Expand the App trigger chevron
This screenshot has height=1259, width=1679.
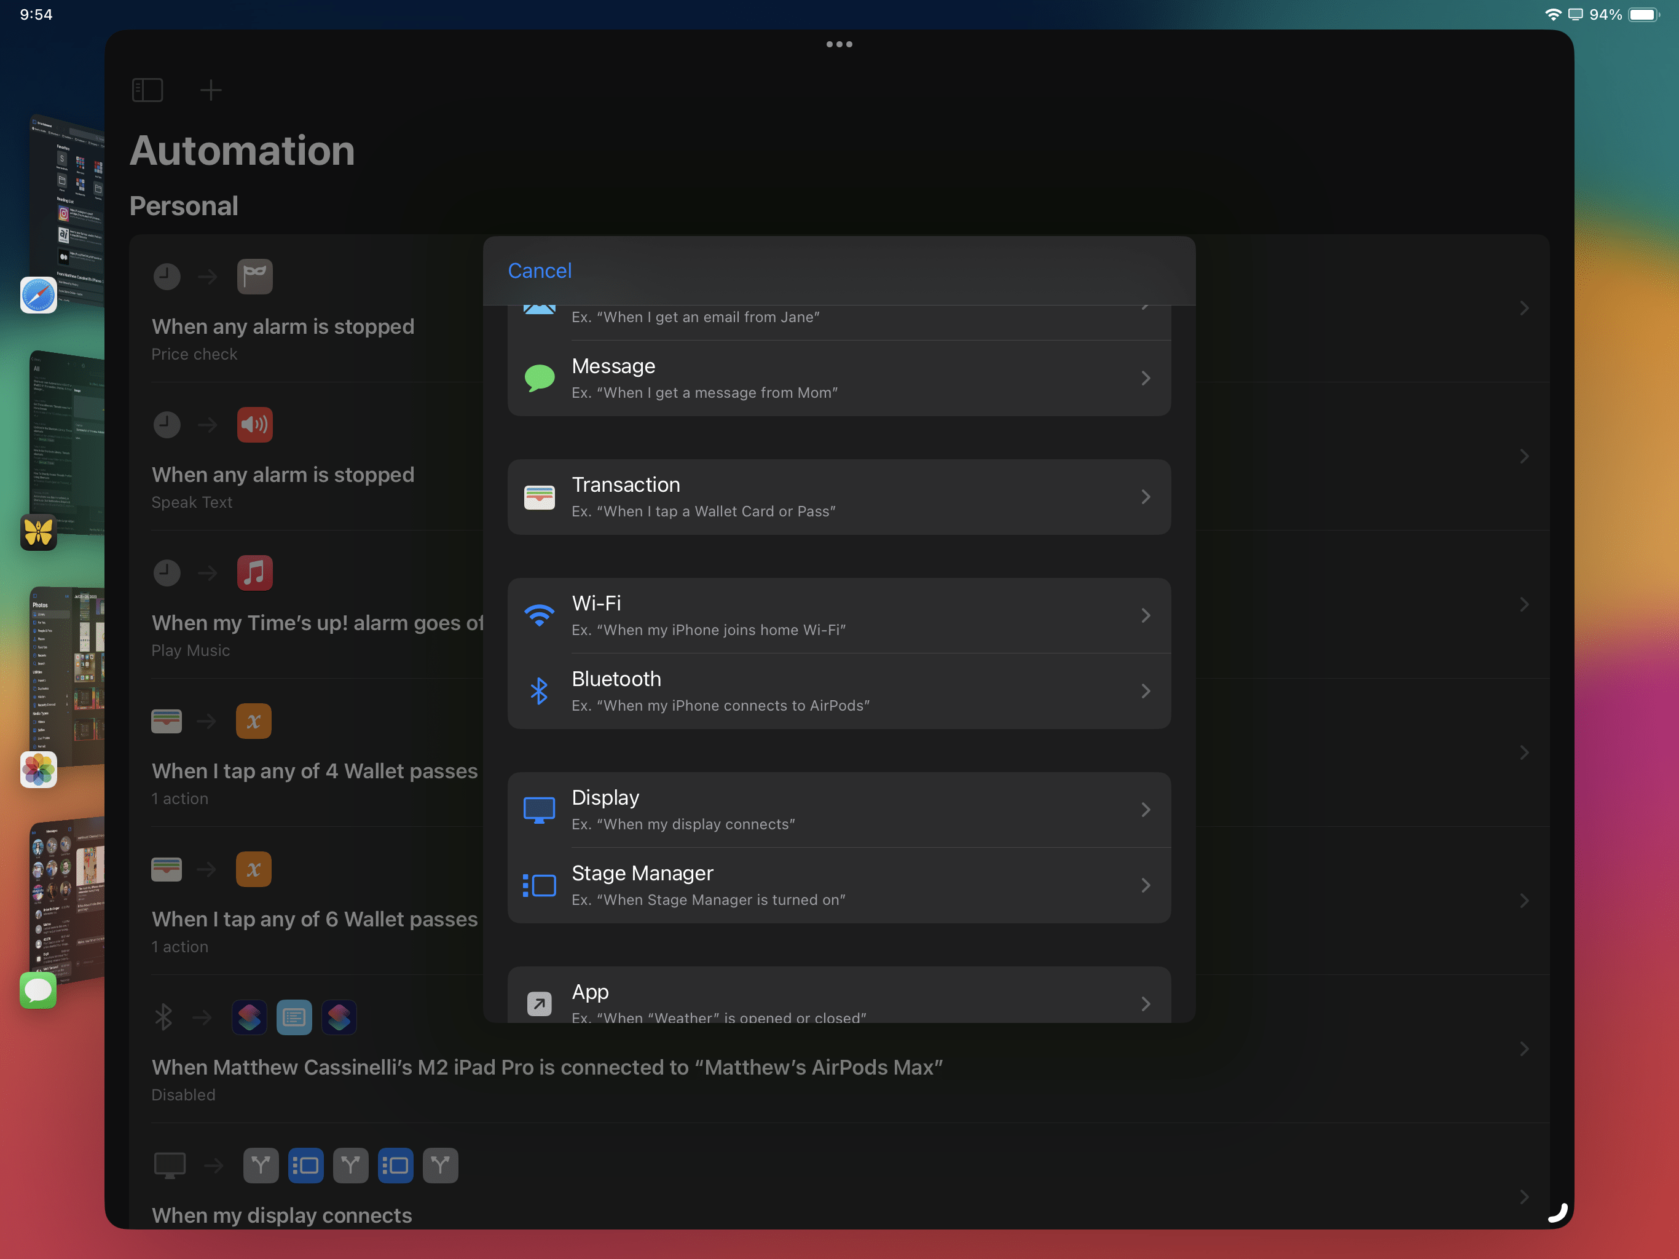pos(1146,1004)
